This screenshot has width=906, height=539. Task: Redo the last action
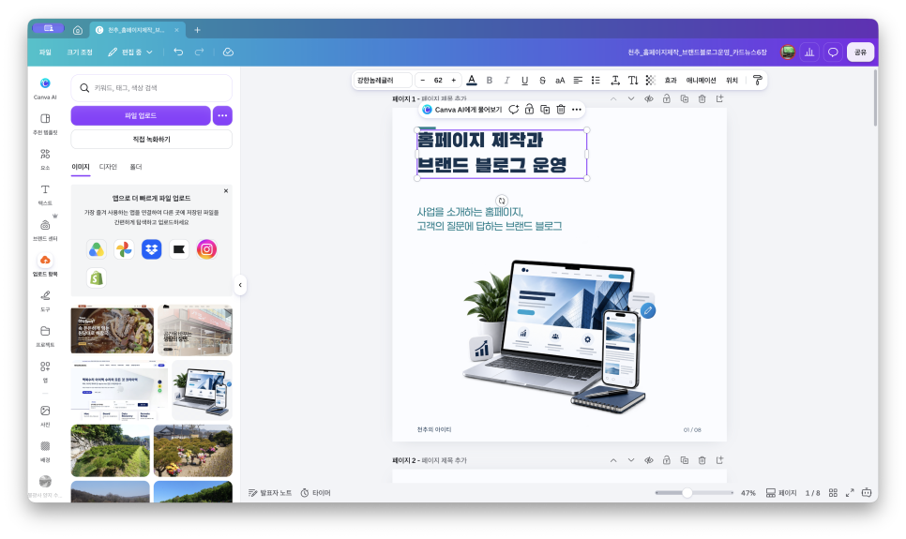[x=200, y=52]
